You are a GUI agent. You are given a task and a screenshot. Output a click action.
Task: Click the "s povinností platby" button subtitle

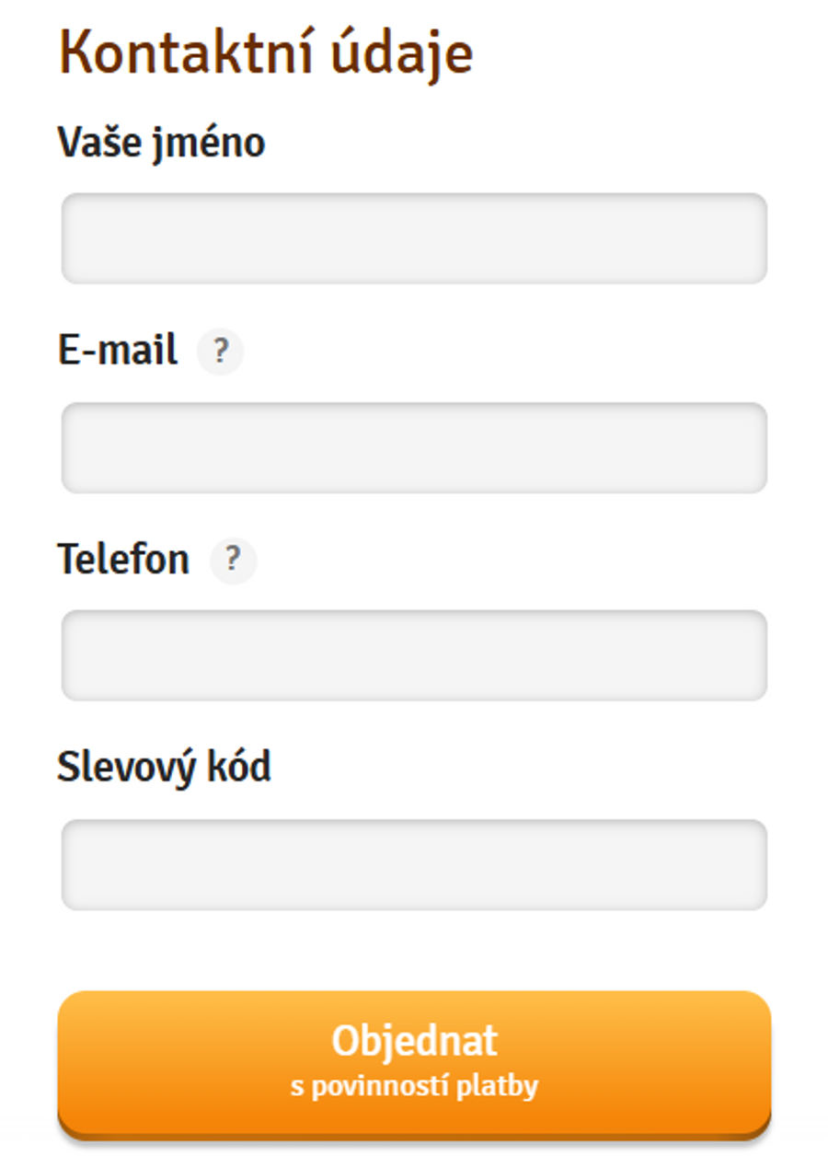click(414, 1087)
